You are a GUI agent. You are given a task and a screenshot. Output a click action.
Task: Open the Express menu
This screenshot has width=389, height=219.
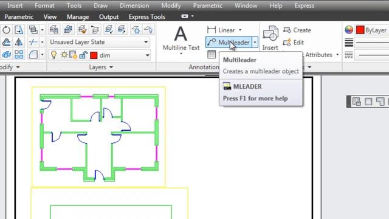coord(304,5)
